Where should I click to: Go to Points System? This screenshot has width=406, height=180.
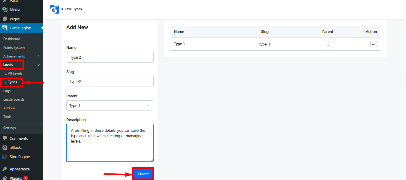14,48
